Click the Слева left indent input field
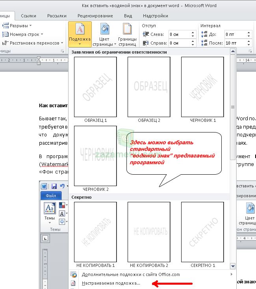The width and height of the screenshot is (256, 289). point(179,34)
